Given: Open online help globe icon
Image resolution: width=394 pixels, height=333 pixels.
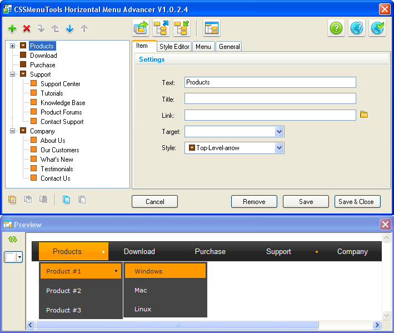Looking at the screenshot, I should point(357,28).
